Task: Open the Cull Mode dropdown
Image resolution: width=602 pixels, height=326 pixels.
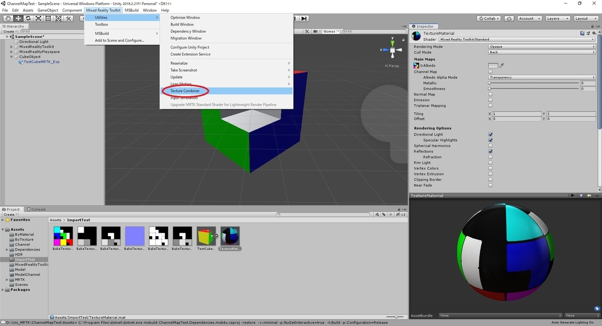Action: pos(542,52)
